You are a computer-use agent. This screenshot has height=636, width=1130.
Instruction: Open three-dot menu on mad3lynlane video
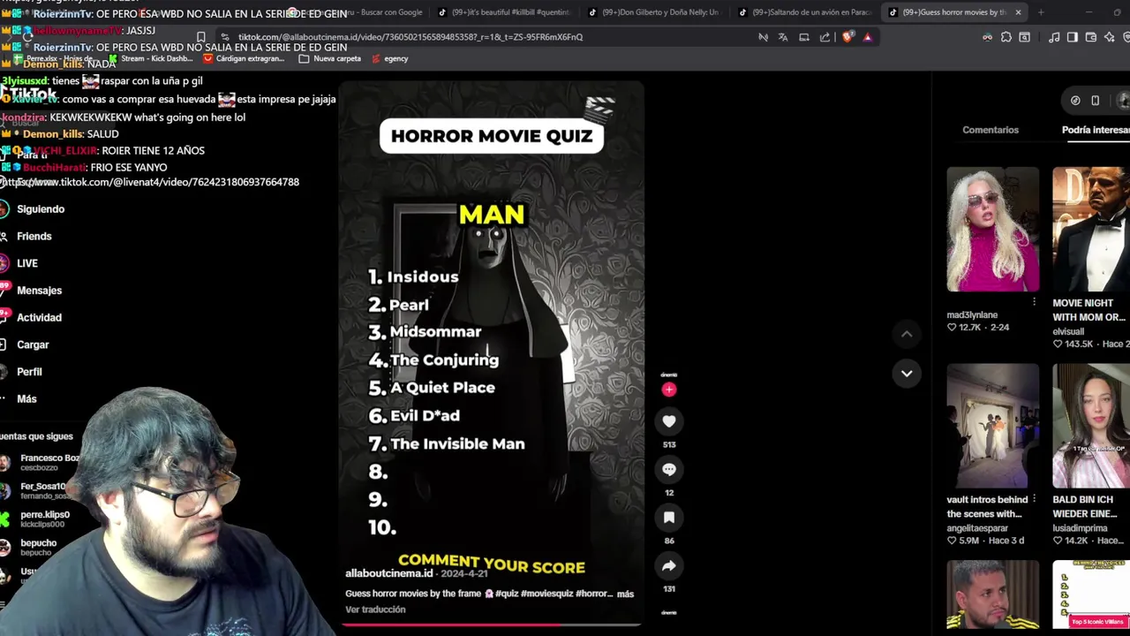pos(1034,302)
